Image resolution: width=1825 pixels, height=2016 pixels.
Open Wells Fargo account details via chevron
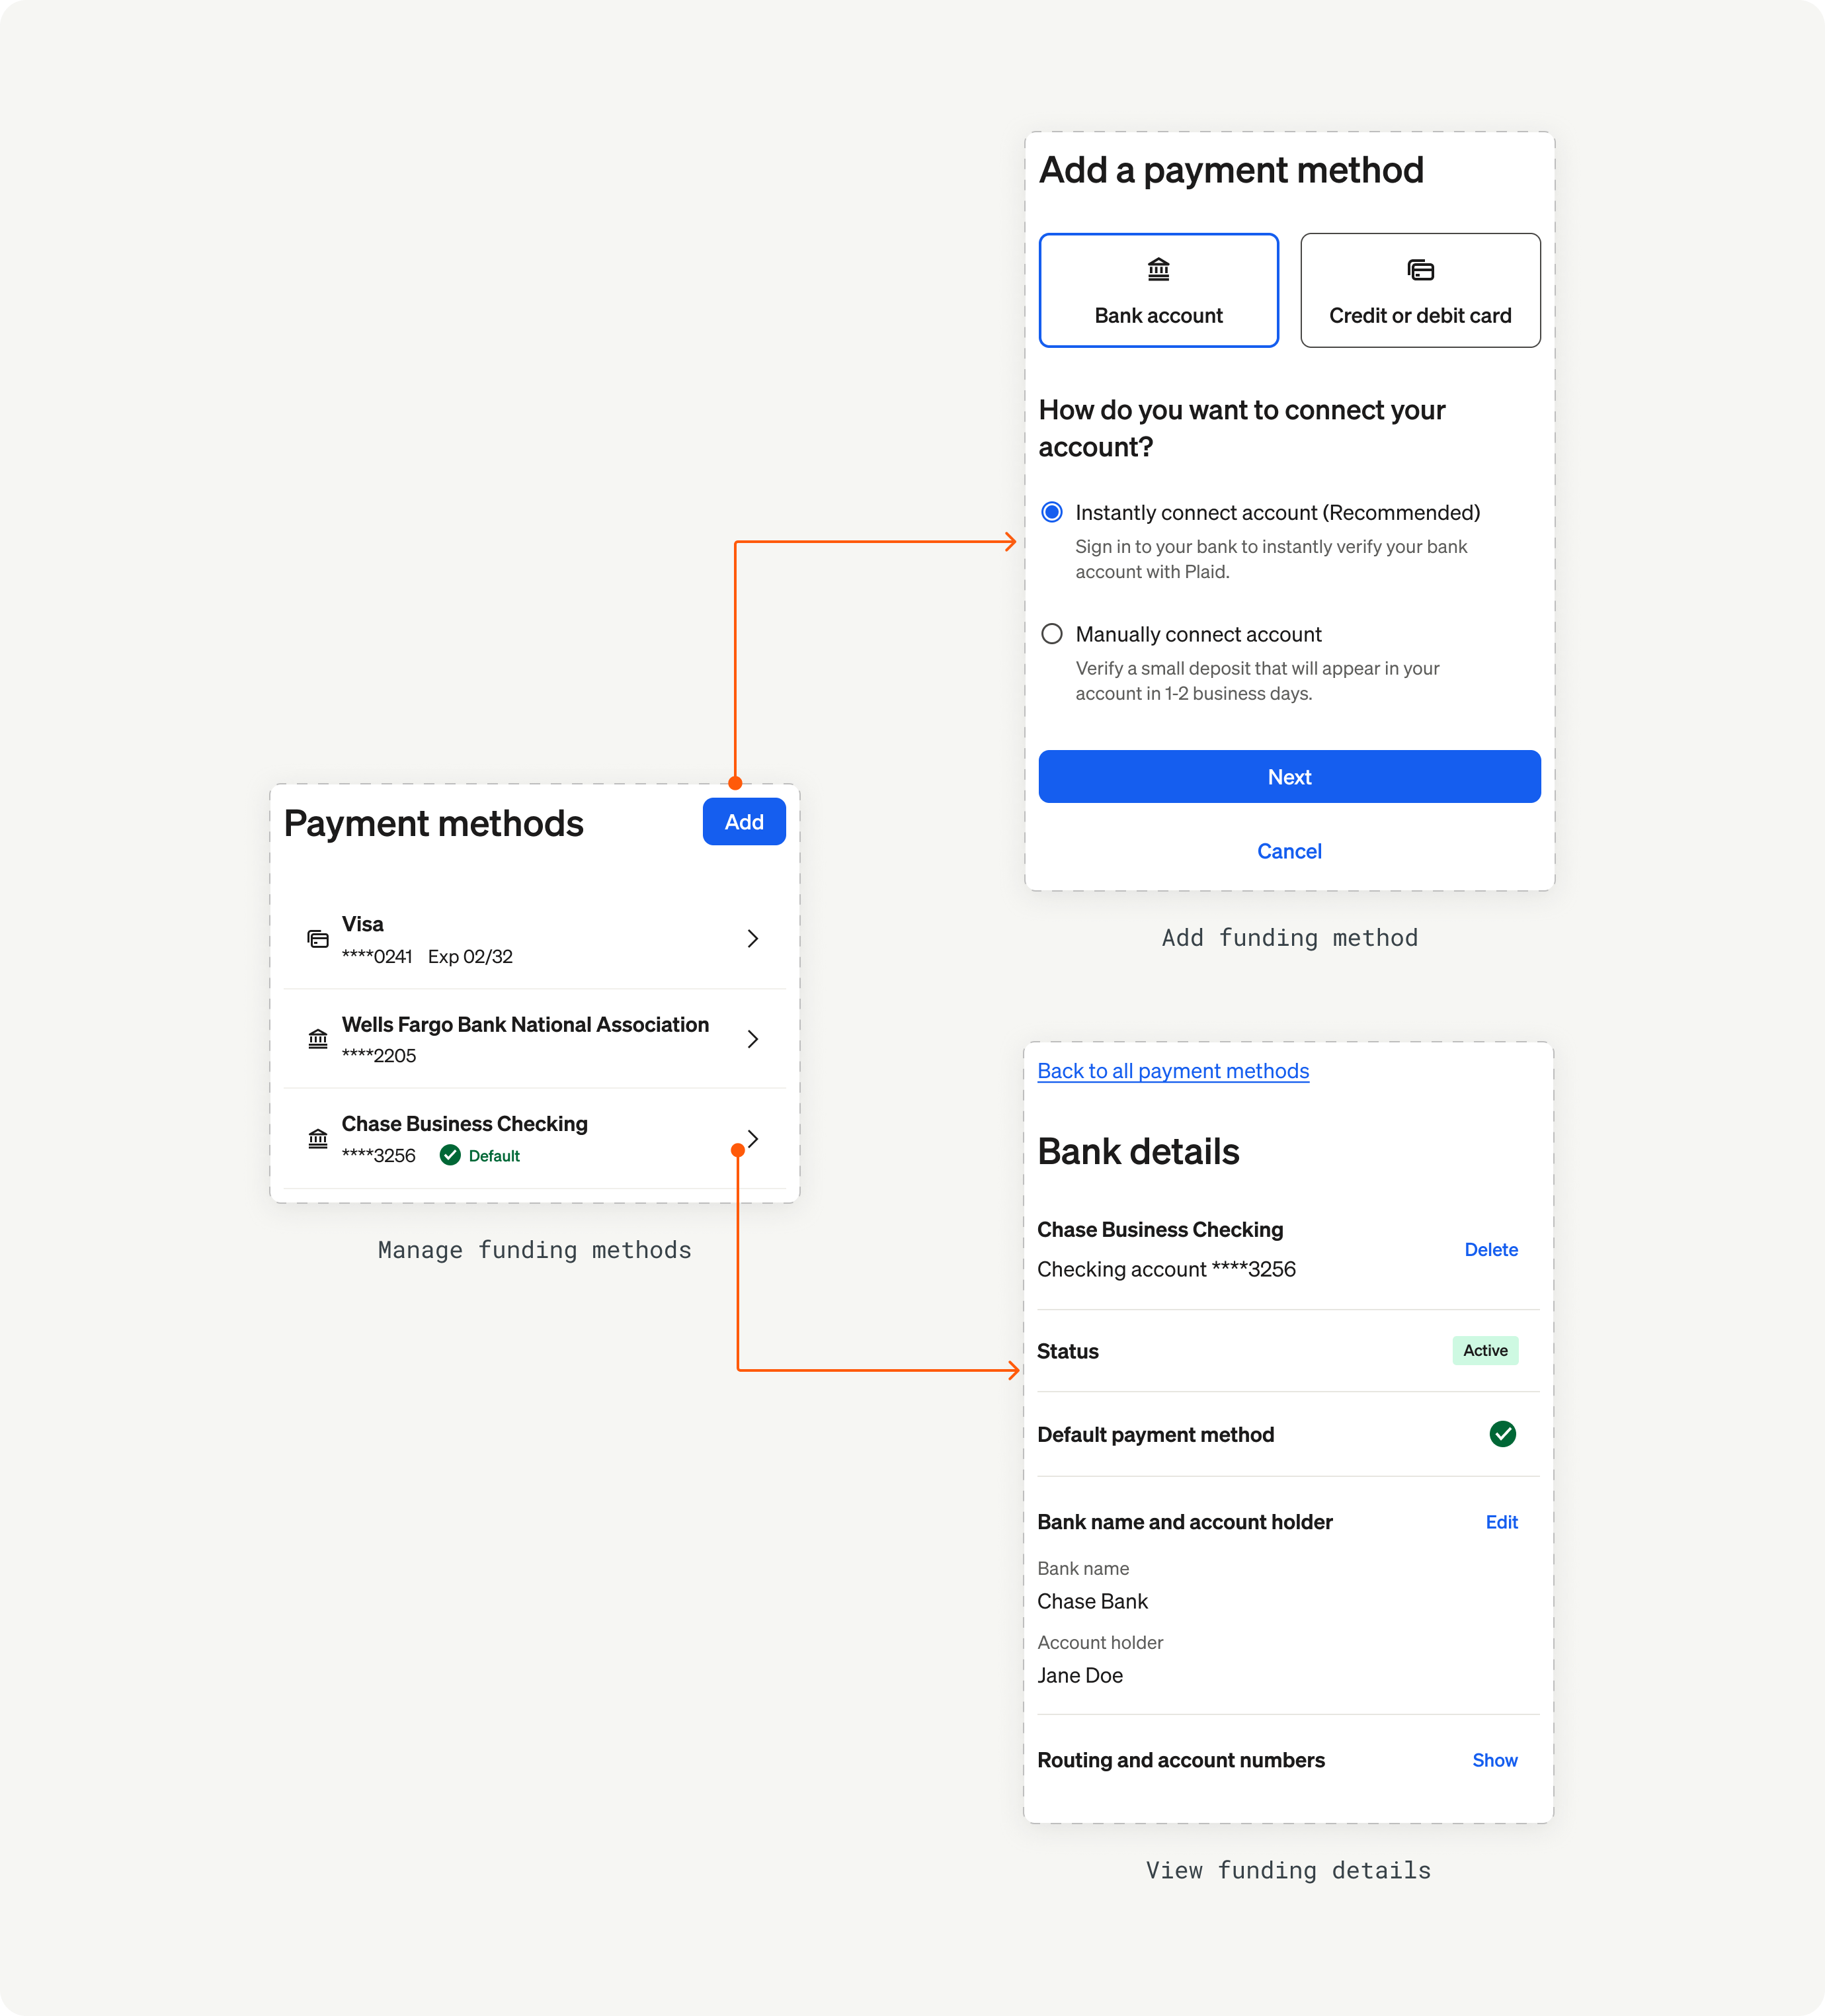pyautogui.click(x=752, y=1039)
